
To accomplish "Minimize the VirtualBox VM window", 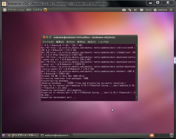I will [x=150, y=3].
